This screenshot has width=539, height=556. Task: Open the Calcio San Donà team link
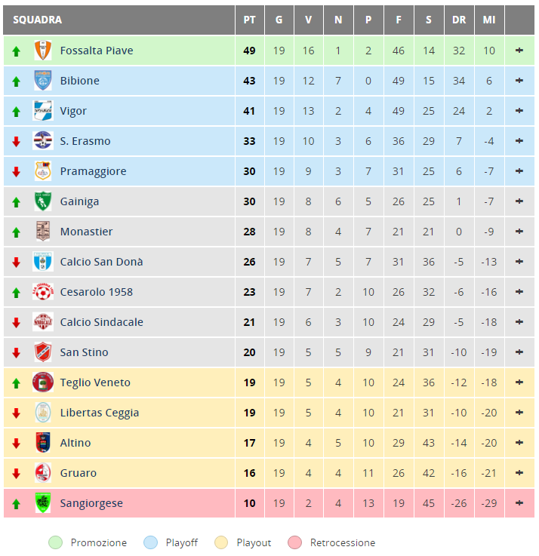tap(101, 262)
